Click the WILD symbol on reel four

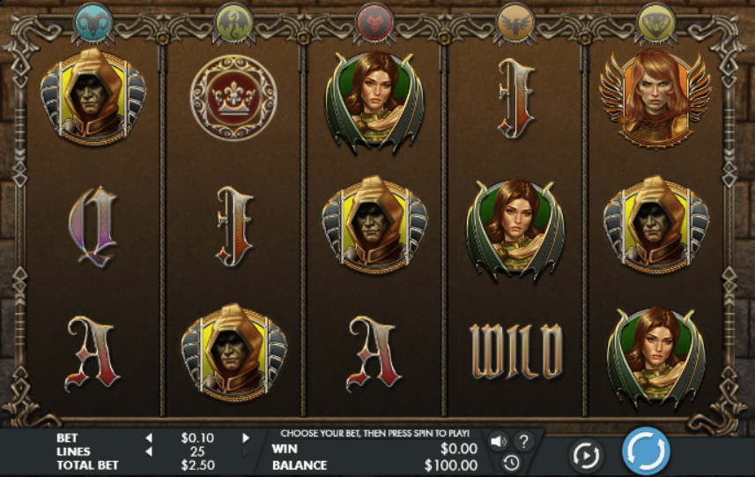pyautogui.click(x=515, y=351)
